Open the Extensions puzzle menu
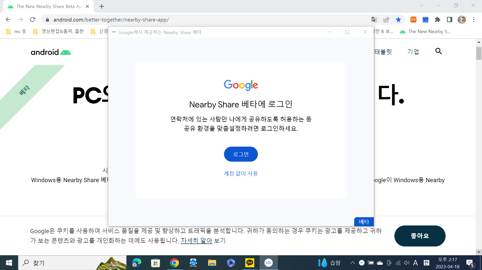 [x=438, y=20]
